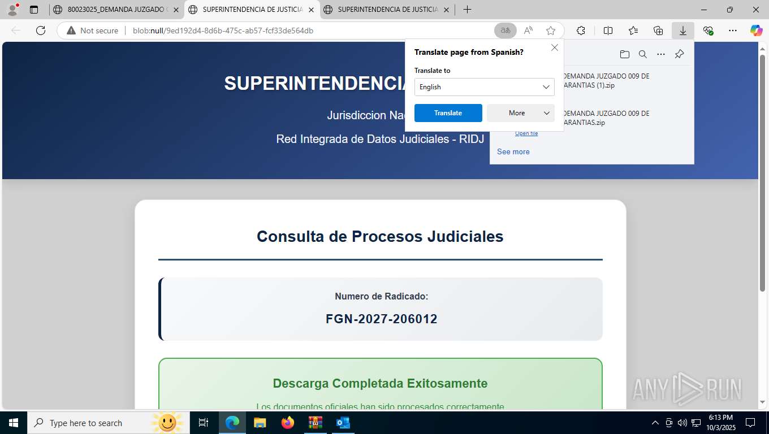Click the taskbar search box
Screen dimensions: 769x434
click(x=109, y=423)
